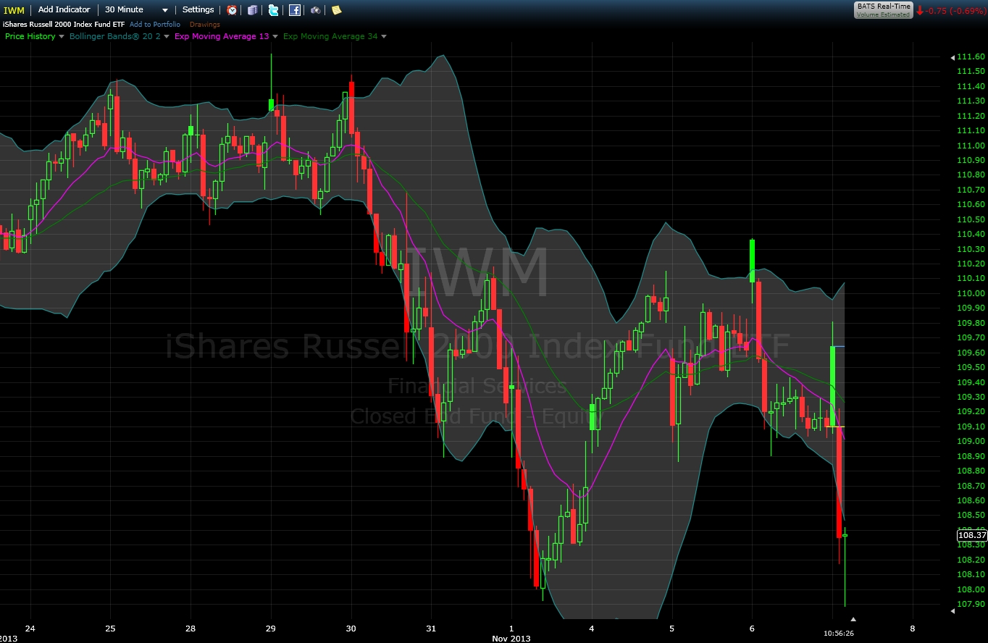Click the white triangle beside 111.60

(953, 56)
